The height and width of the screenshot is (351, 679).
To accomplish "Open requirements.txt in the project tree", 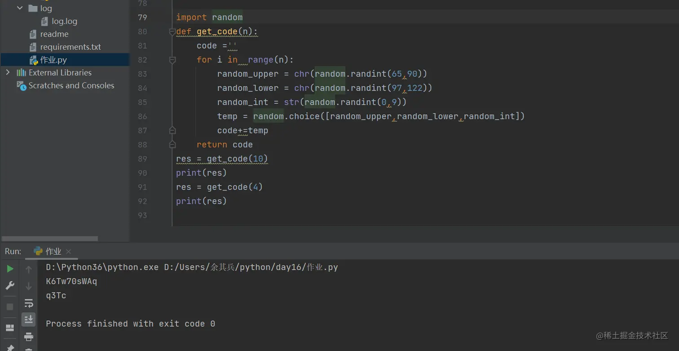I will pyautogui.click(x=65, y=47).
